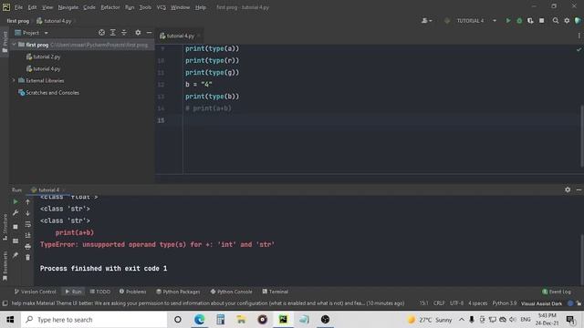Open the user account icon dropdown
The image size is (584, 328).
coord(426,21)
